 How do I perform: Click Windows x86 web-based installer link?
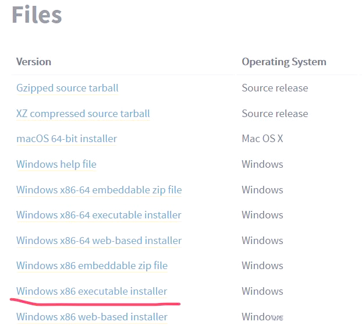(92, 317)
